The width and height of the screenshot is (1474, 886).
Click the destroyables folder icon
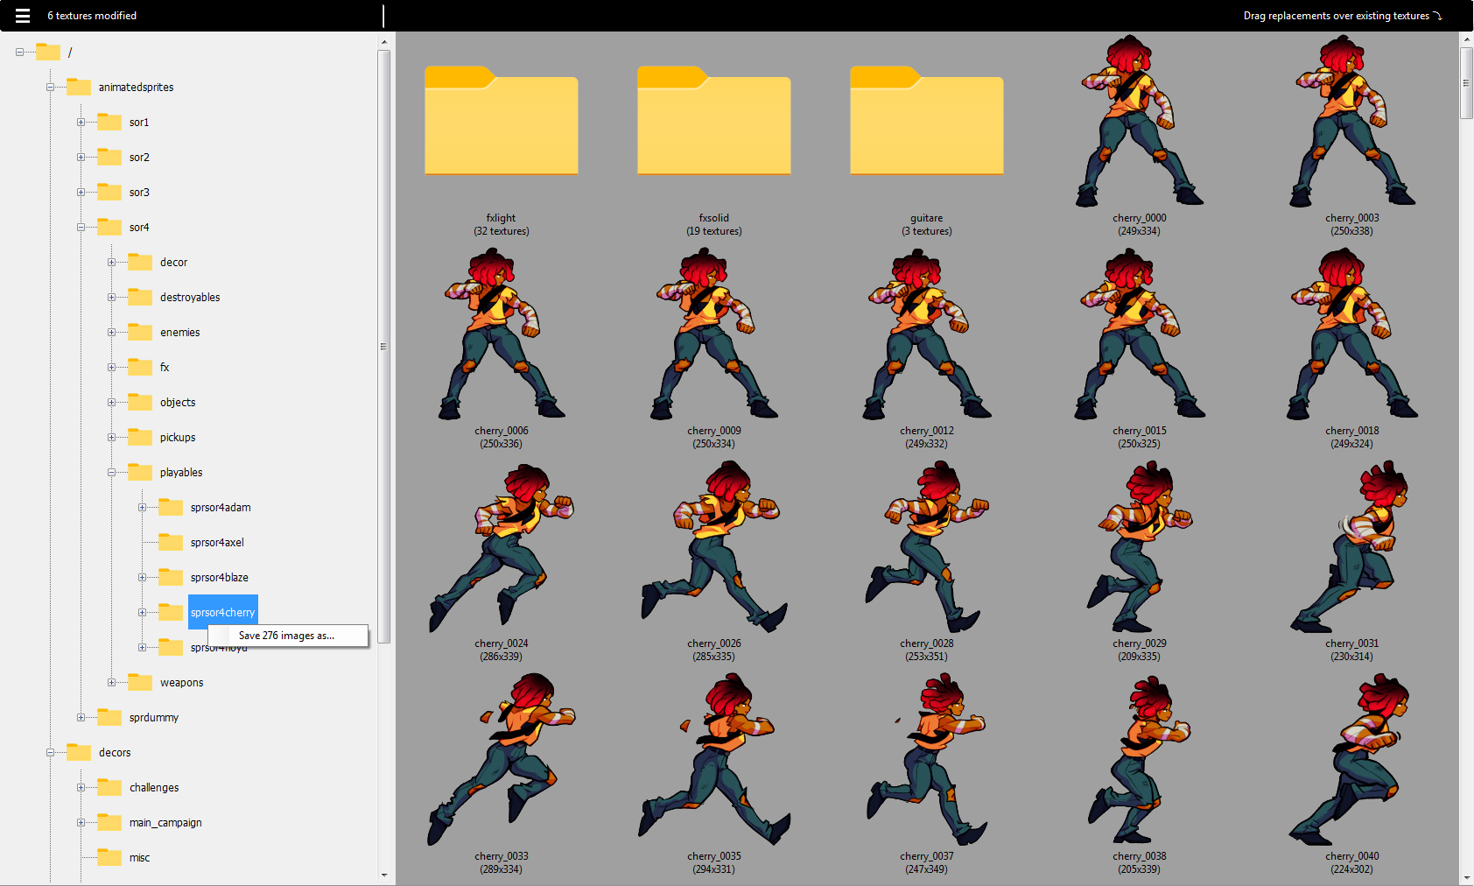click(x=140, y=298)
